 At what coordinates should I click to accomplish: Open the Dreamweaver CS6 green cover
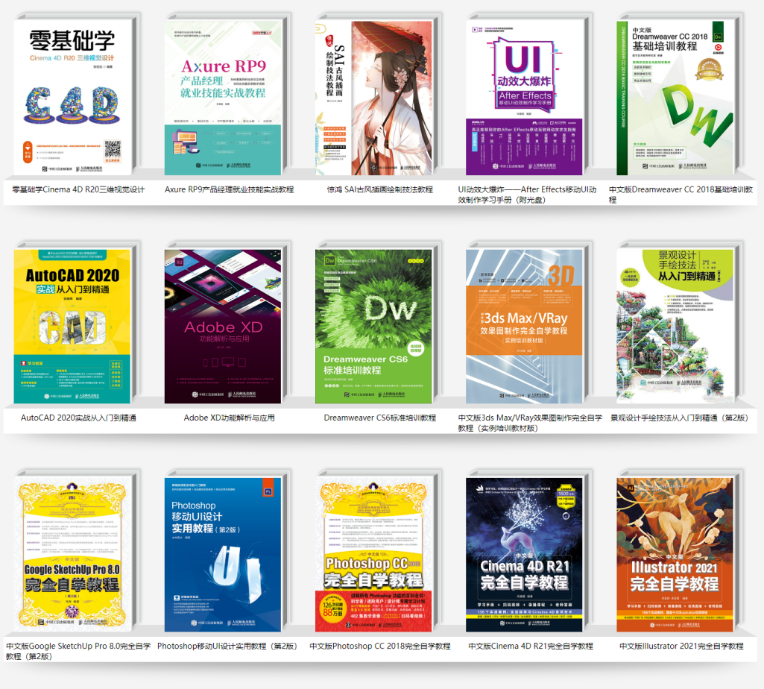point(373,326)
